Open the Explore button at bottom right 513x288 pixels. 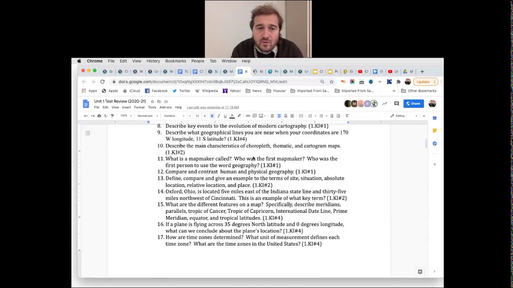(x=420, y=272)
